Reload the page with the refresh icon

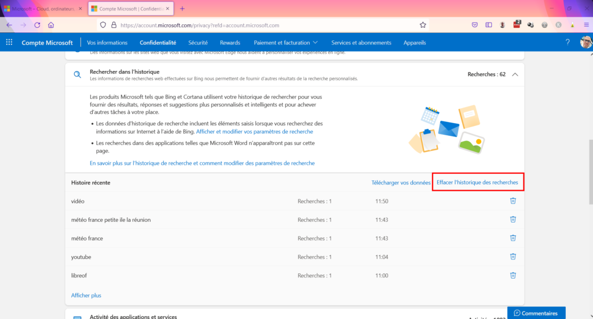(37, 25)
